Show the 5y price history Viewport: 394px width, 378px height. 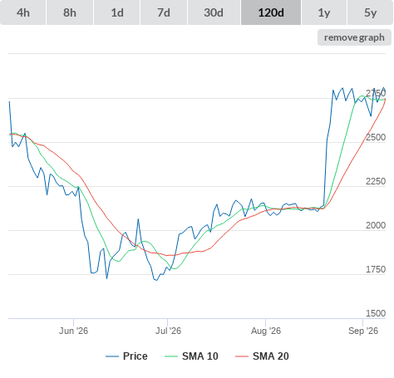pyautogui.click(x=371, y=12)
